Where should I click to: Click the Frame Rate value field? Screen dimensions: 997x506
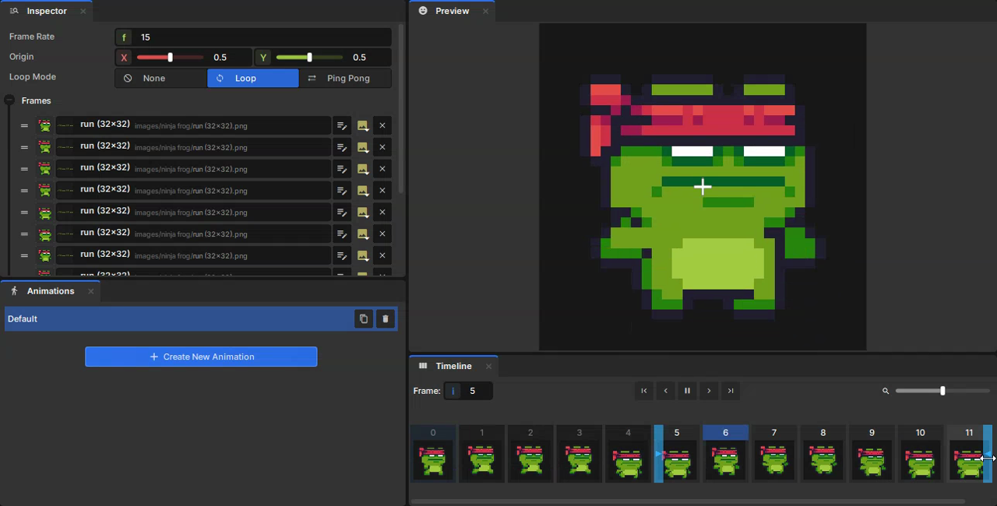(253, 37)
